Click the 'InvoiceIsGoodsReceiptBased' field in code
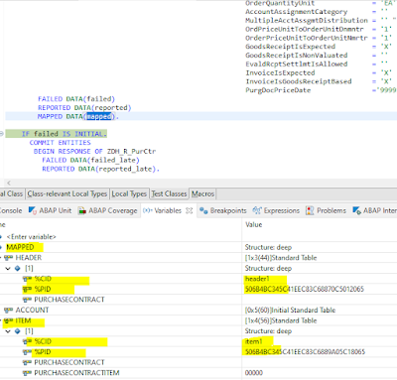Screen dimensions: 397x380 pos(299,81)
